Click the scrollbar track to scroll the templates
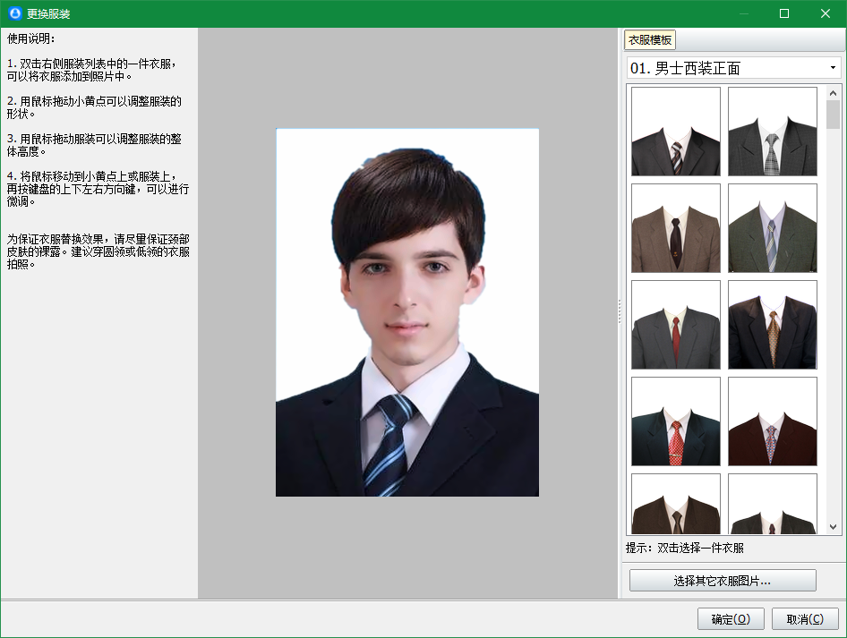The width and height of the screenshot is (847, 638). click(832, 313)
